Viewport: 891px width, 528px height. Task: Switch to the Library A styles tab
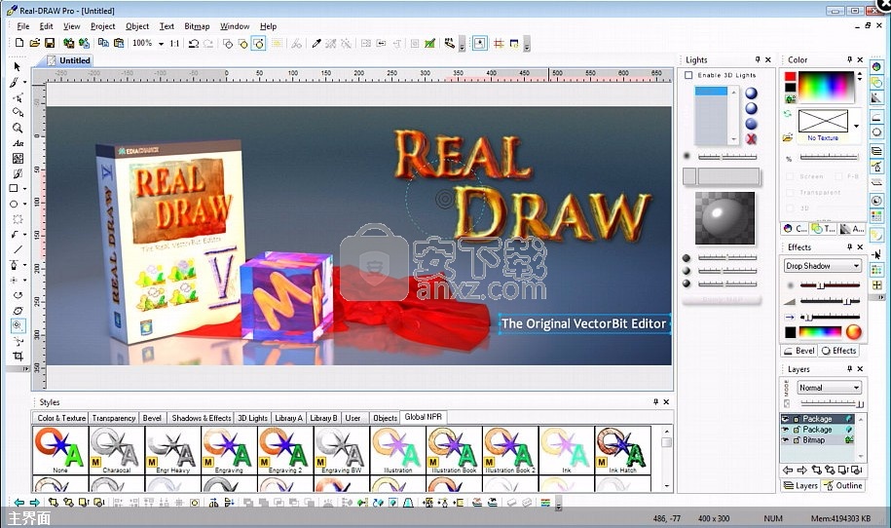[288, 418]
